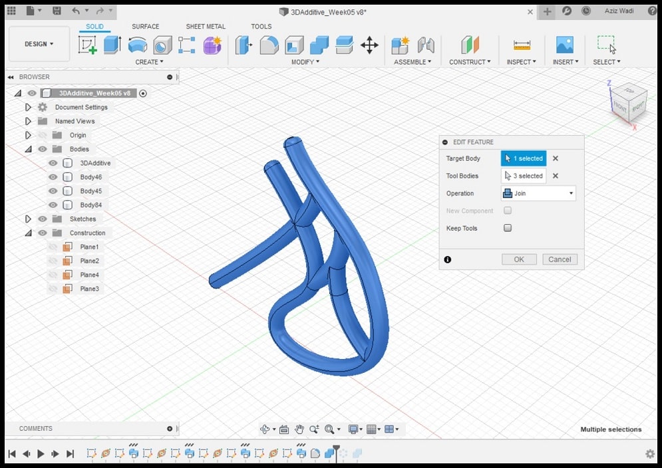Collapse the Bodies folder
662x468 pixels.
(28, 149)
